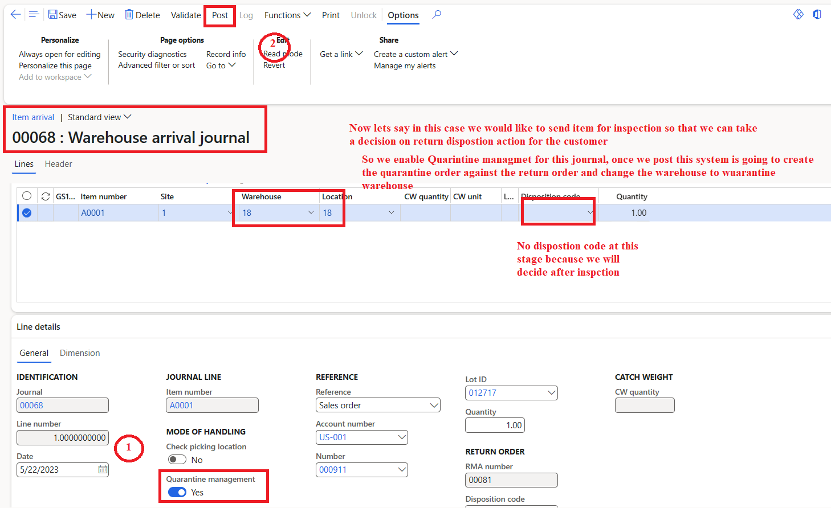Click the back arrow navigation icon
This screenshot has width=831, height=508.
(x=15, y=14)
